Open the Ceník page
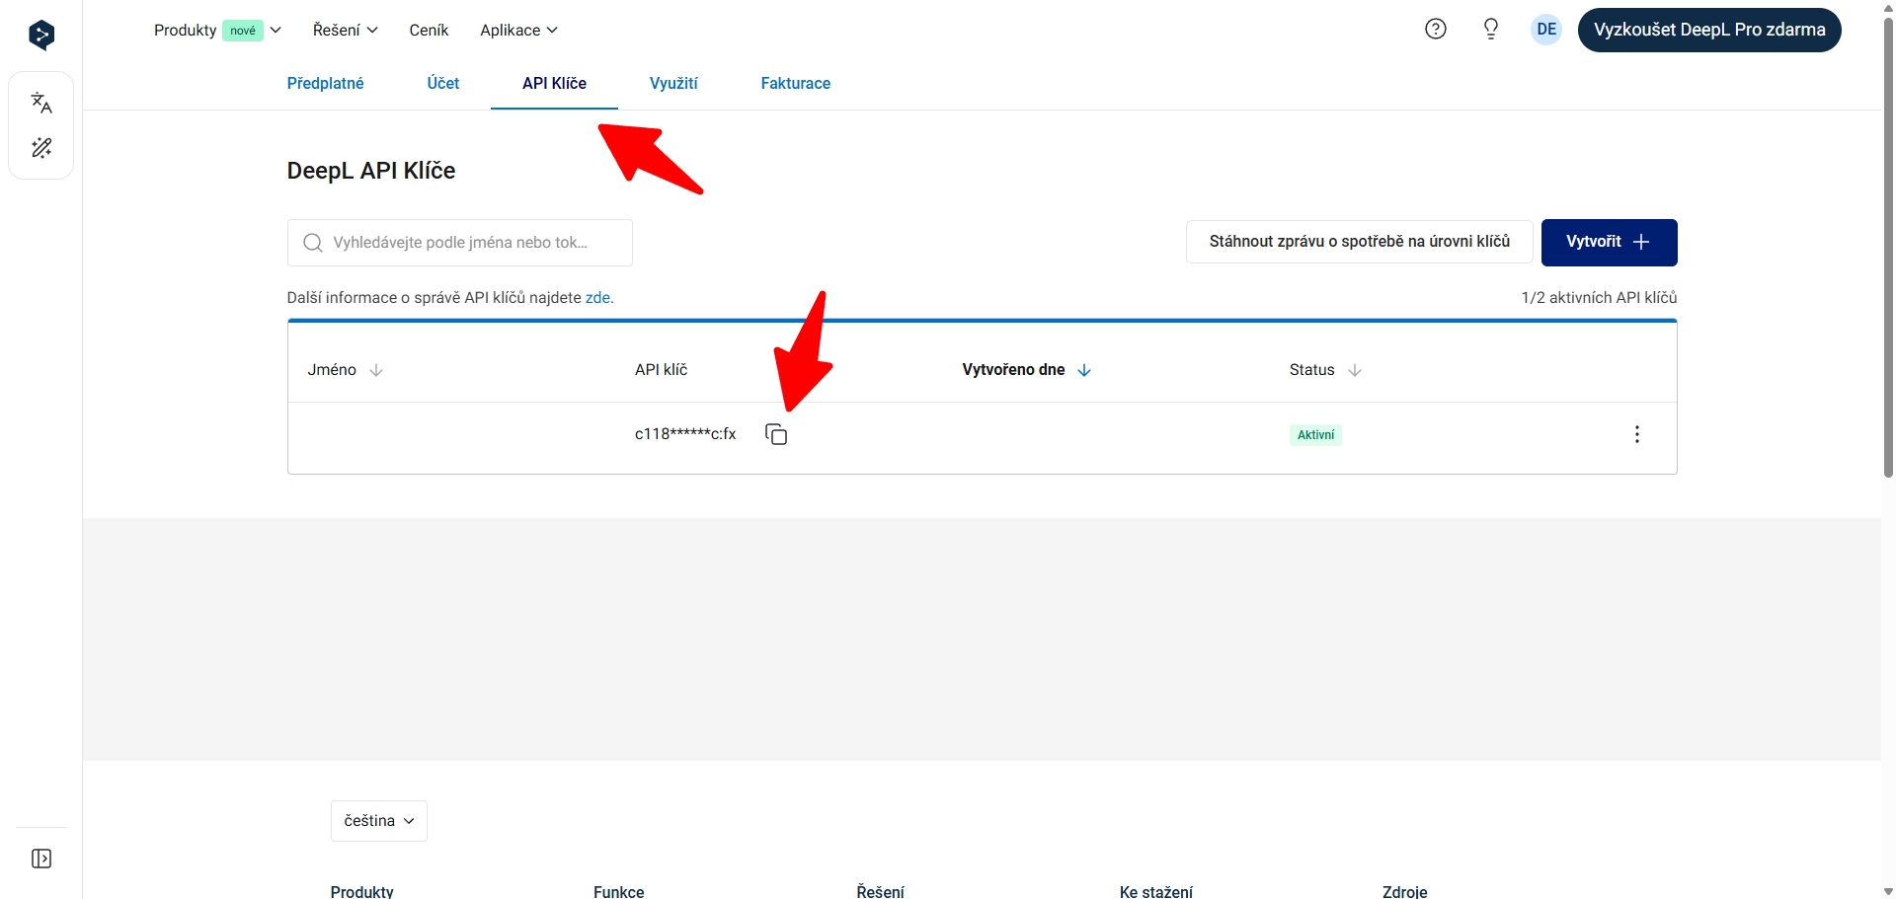1896x899 pixels. point(429,30)
